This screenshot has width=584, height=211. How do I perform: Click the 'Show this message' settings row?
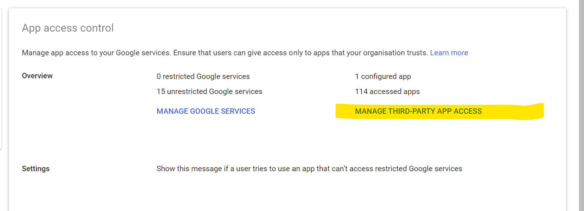(x=309, y=169)
